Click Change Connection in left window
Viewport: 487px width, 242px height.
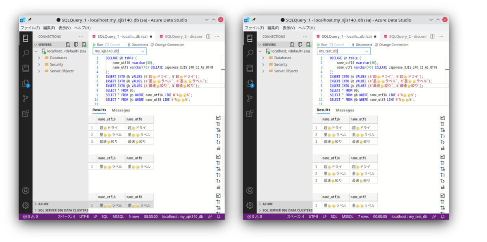(x=167, y=45)
